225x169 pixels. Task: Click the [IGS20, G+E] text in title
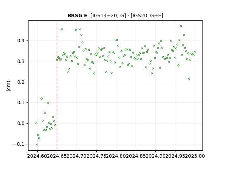pos(147,15)
